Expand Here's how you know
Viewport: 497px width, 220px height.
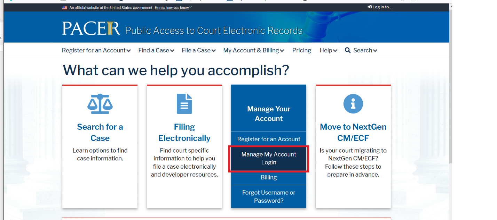click(x=173, y=8)
